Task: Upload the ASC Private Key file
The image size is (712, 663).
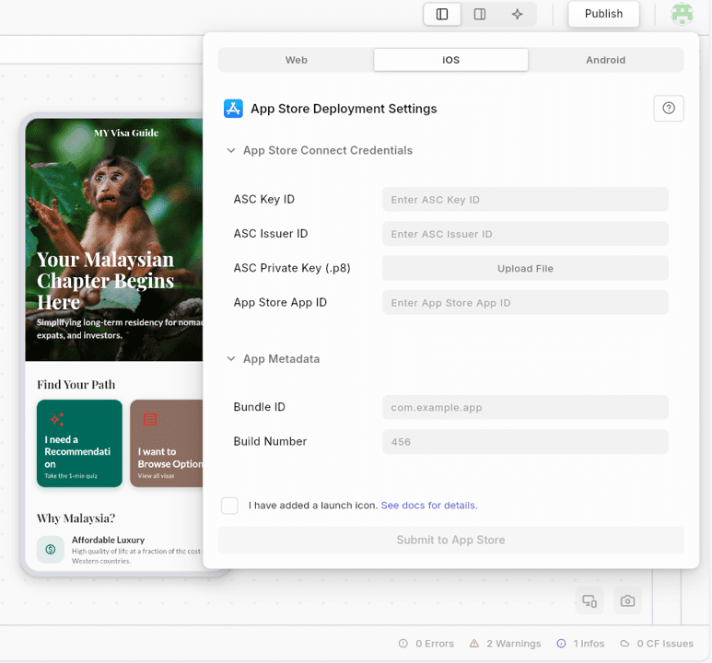Action: [525, 268]
